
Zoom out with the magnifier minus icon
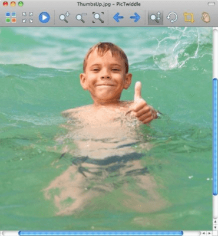(x=81, y=18)
